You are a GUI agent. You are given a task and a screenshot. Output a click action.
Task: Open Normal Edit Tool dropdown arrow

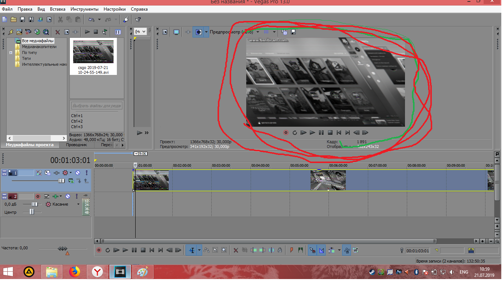pyautogui.click(x=200, y=250)
